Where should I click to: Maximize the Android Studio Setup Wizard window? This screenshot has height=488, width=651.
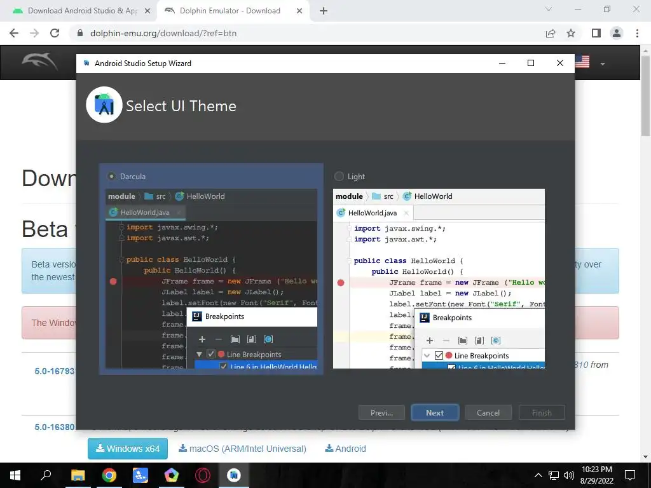pos(531,63)
